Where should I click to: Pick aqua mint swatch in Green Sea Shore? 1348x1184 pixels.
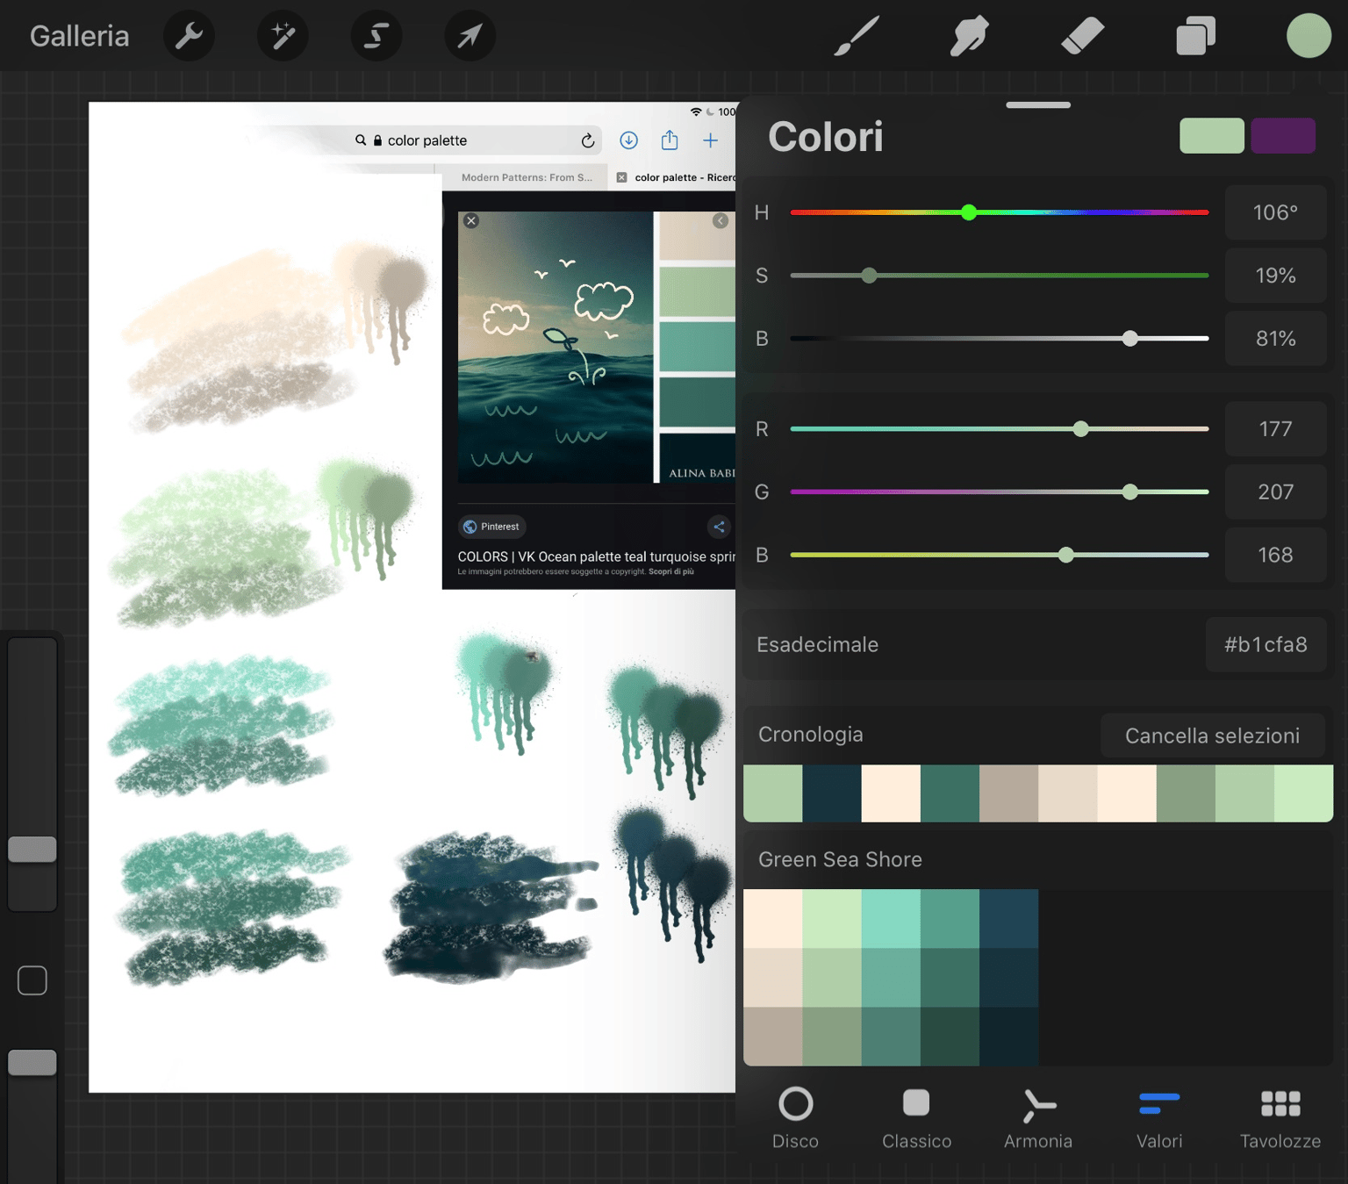(891, 919)
